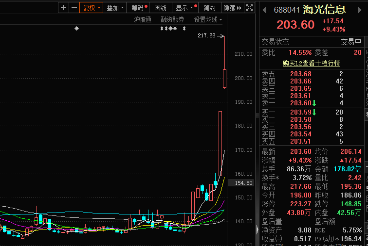Open the 复权 dropdown

92,8
